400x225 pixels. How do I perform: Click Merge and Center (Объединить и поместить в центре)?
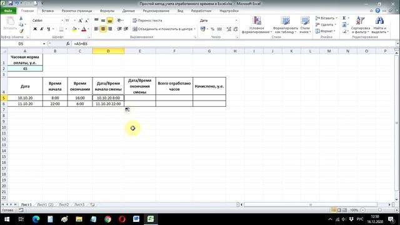click(162, 29)
